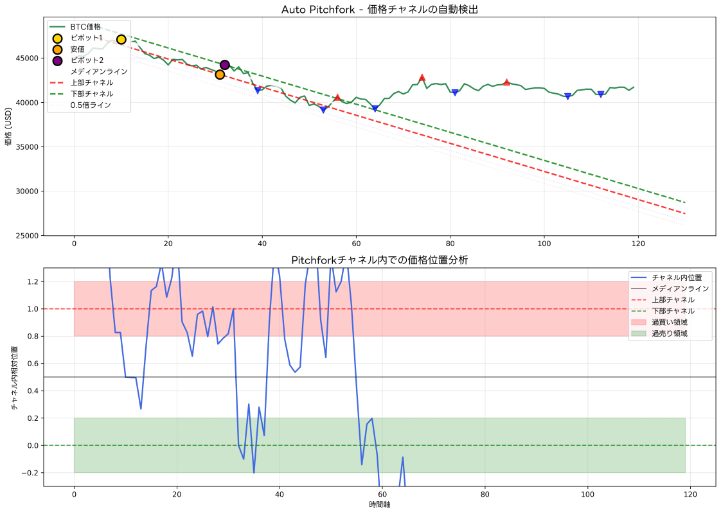Click the 60 tick on the top chart x-axis

[x=356, y=244]
